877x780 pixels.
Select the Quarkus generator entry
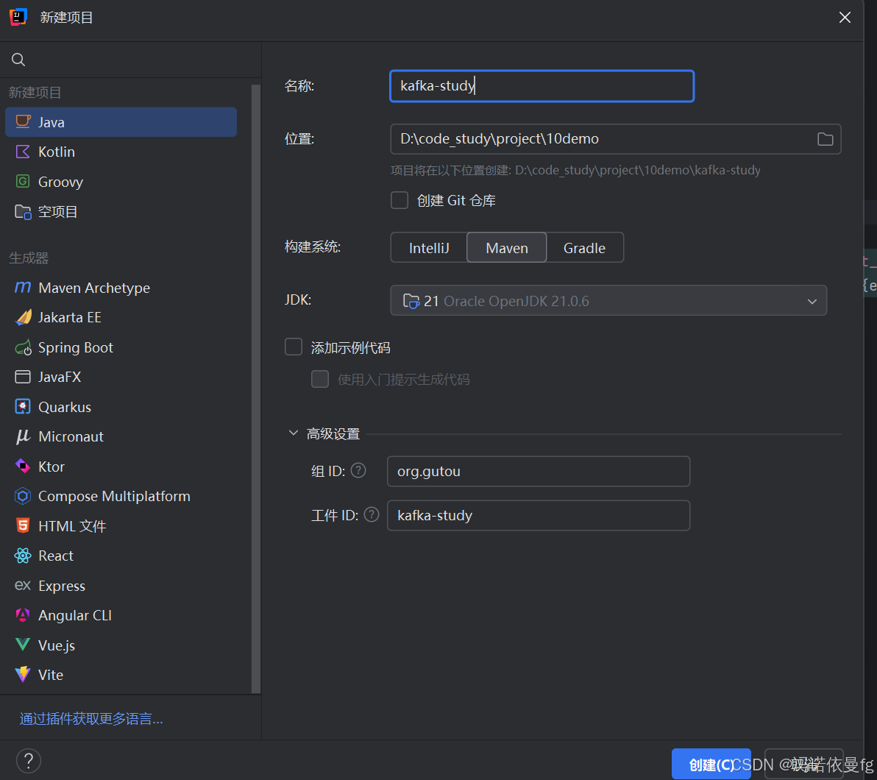[121, 407]
